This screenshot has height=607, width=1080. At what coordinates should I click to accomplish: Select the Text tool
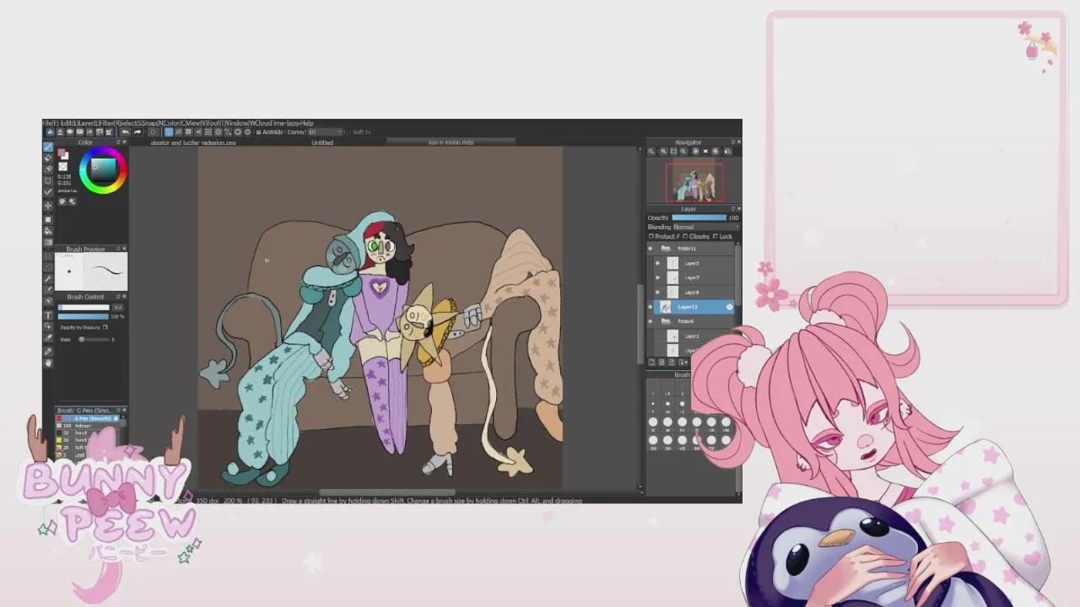48,314
